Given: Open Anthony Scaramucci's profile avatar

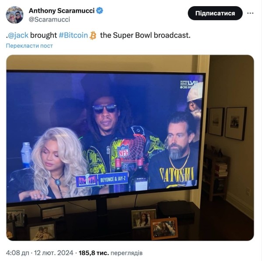Looking at the screenshot, I should pos(15,15).
